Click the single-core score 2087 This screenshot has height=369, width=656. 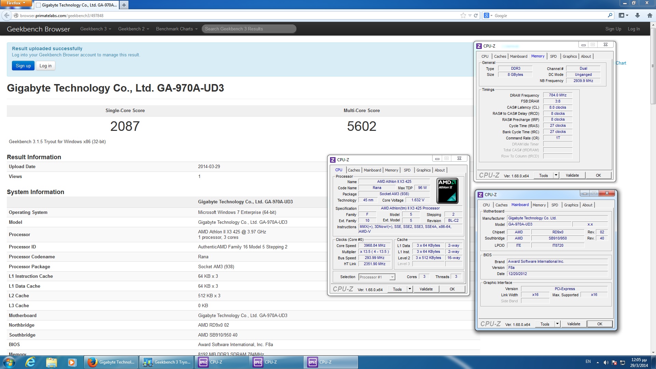tap(125, 126)
